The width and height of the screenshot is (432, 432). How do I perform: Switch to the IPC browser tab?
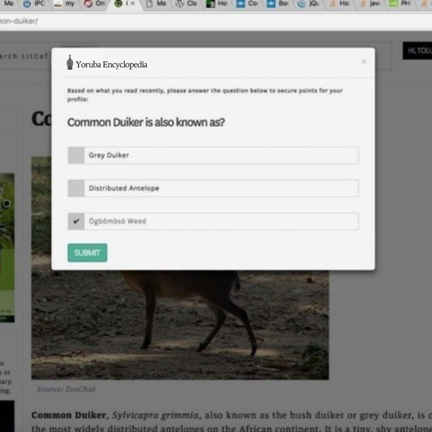point(34,3)
